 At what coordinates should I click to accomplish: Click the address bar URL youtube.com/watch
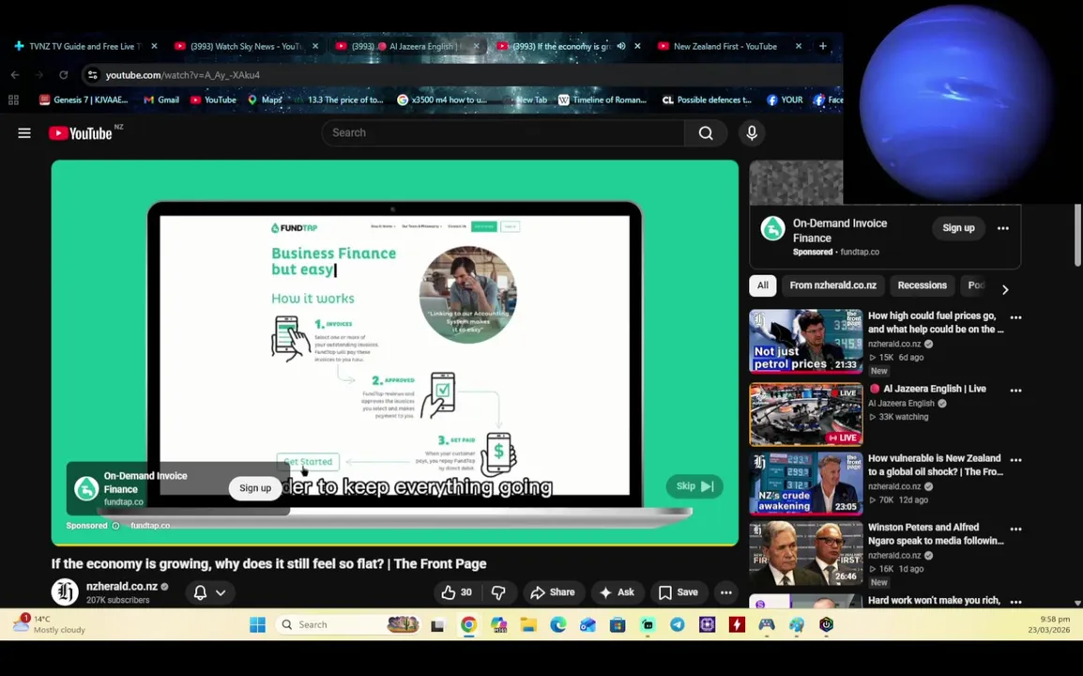182,75
